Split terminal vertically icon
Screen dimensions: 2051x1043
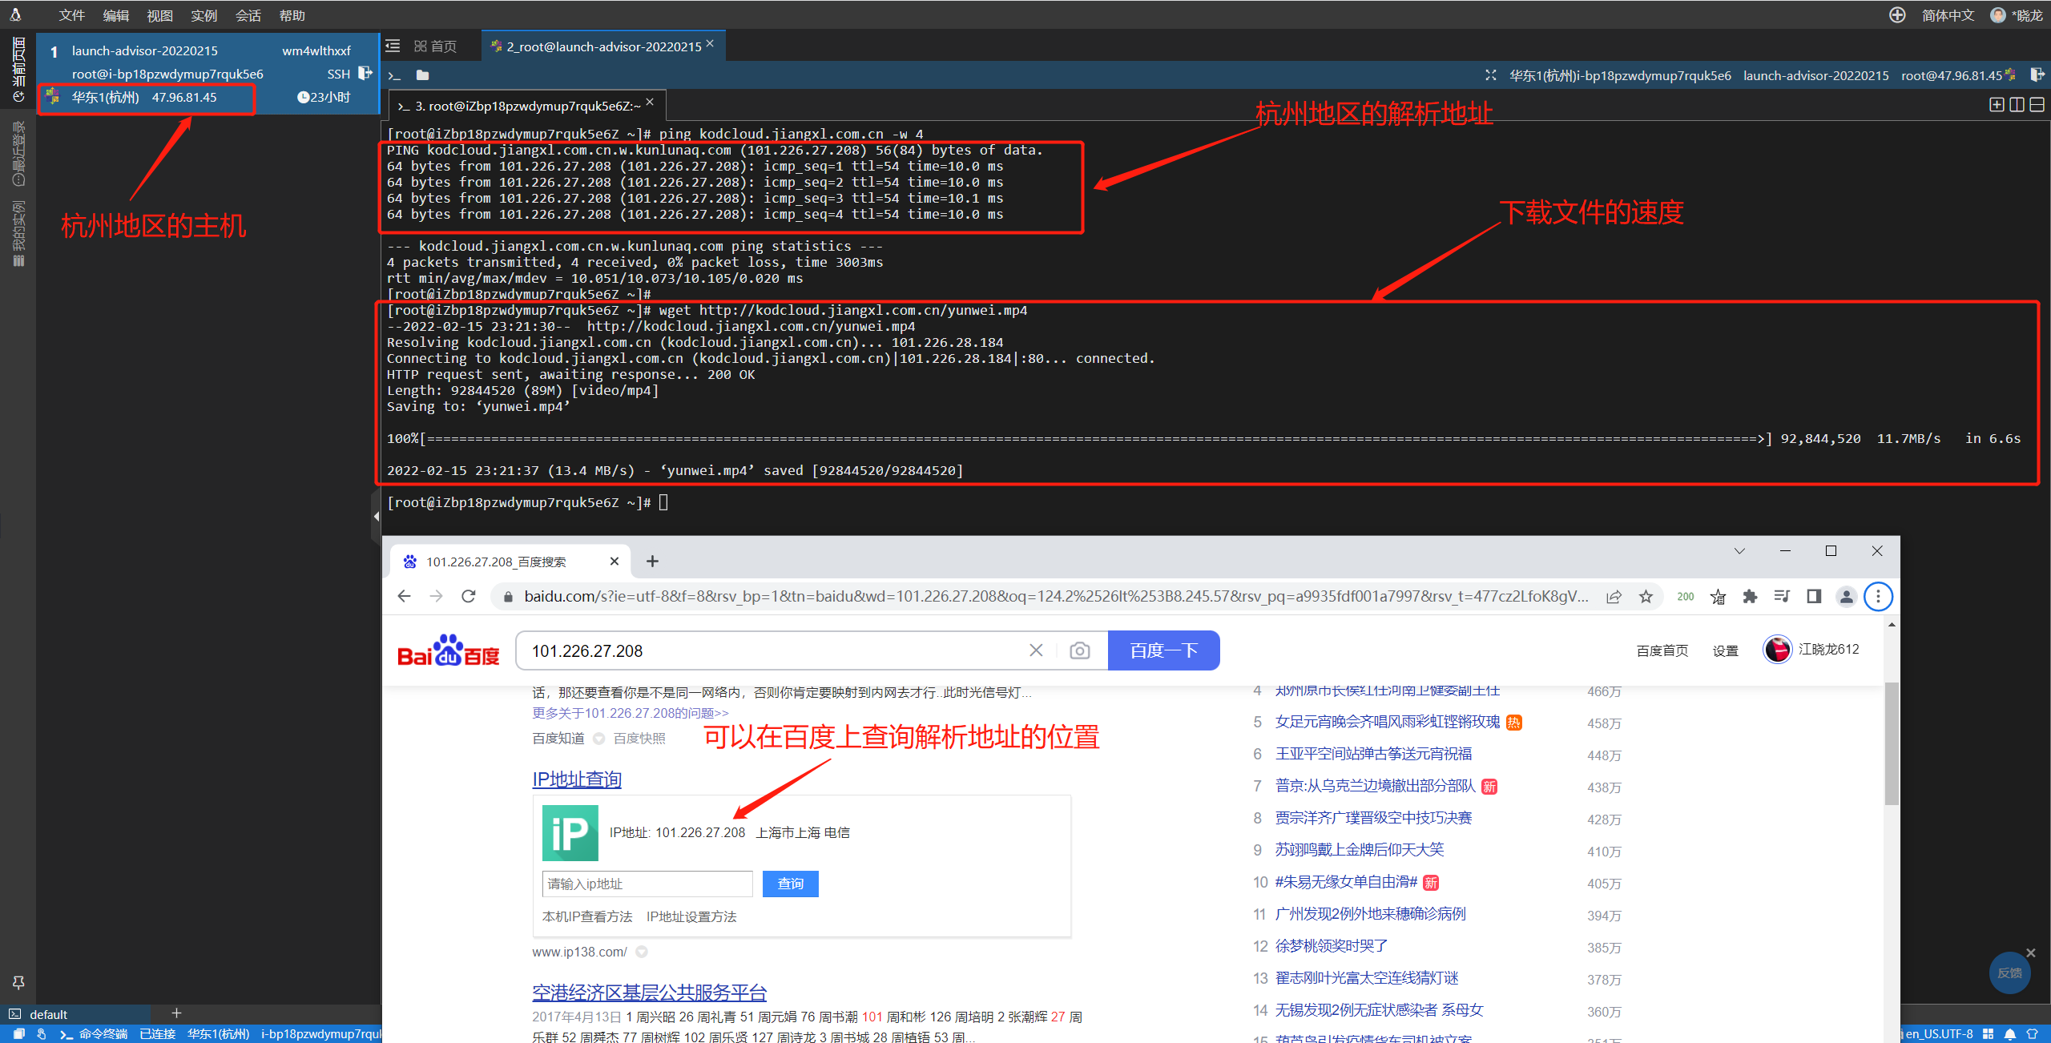(x=2017, y=105)
